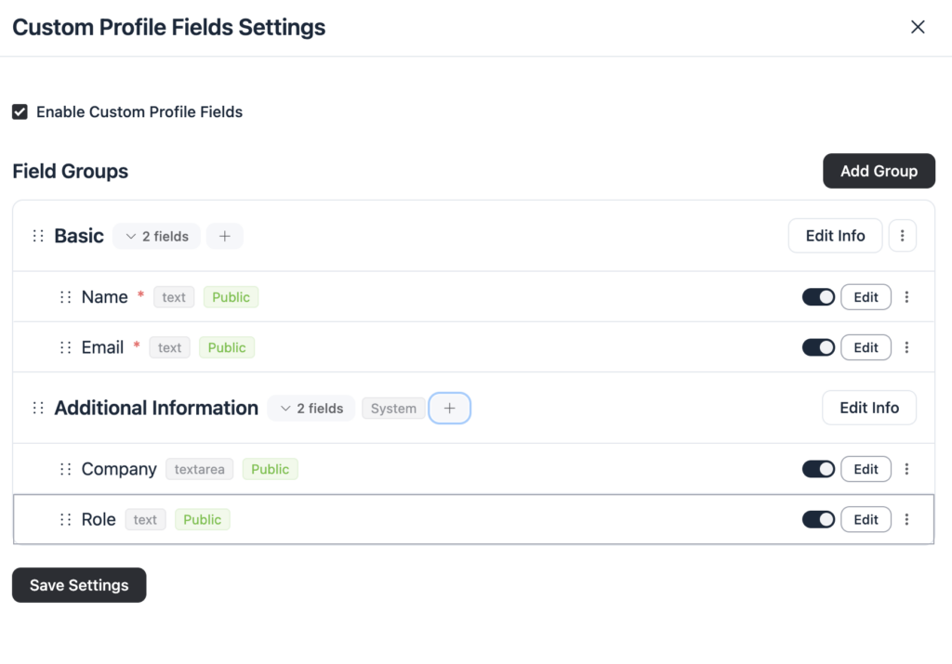Open the three-dot menu for the Role field

pyautogui.click(x=907, y=519)
